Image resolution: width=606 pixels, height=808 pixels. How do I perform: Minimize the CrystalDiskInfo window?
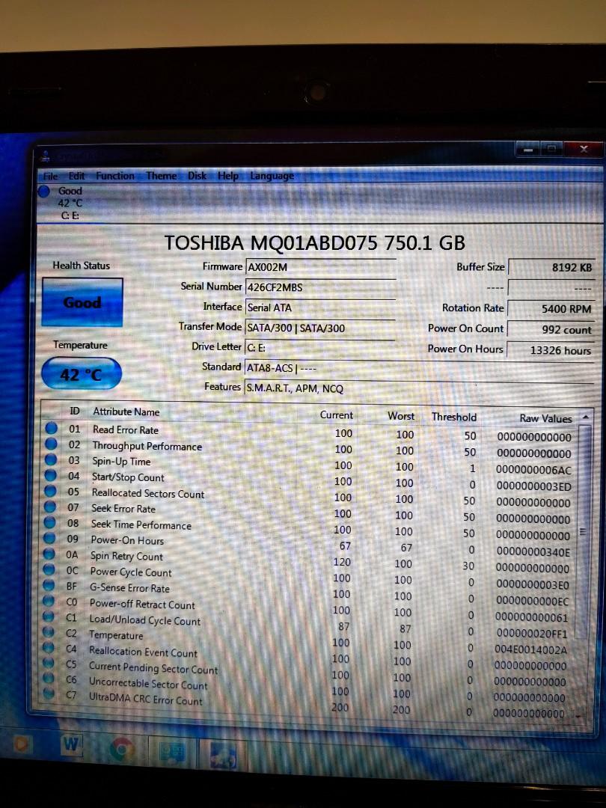coord(527,150)
